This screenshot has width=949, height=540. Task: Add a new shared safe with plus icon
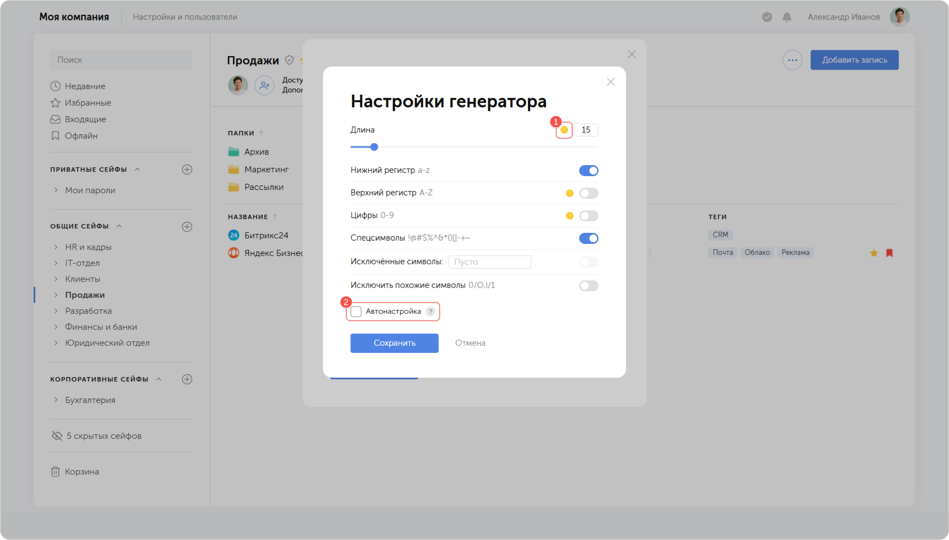click(187, 226)
